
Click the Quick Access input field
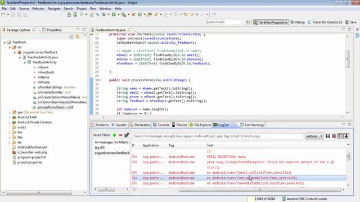[223, 22]
